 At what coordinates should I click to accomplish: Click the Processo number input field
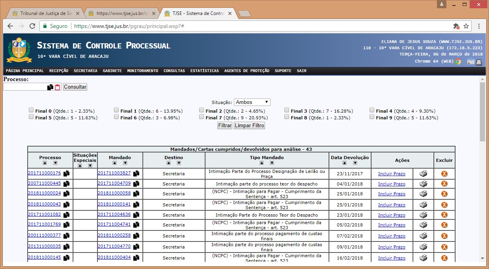25,87
